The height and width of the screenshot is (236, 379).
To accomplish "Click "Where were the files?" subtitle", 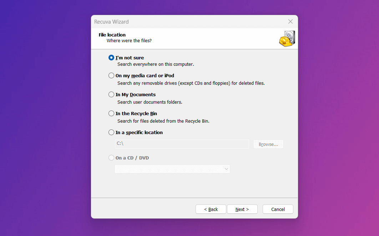I will [129, 40].
